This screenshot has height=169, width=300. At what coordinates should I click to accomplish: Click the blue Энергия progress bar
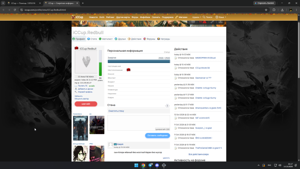(139, 61)
